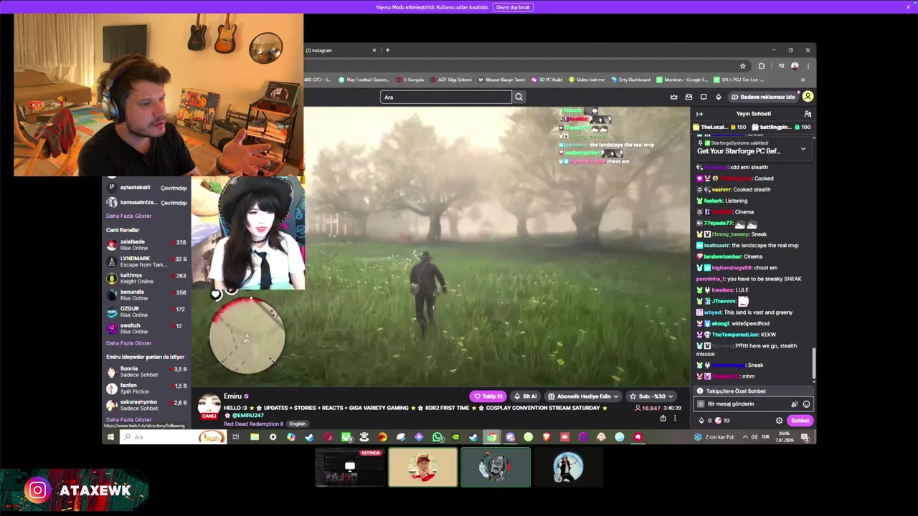Screen dimensions: 918x516
Task: Open the stream more-options dots
Action: click(675, 419)
